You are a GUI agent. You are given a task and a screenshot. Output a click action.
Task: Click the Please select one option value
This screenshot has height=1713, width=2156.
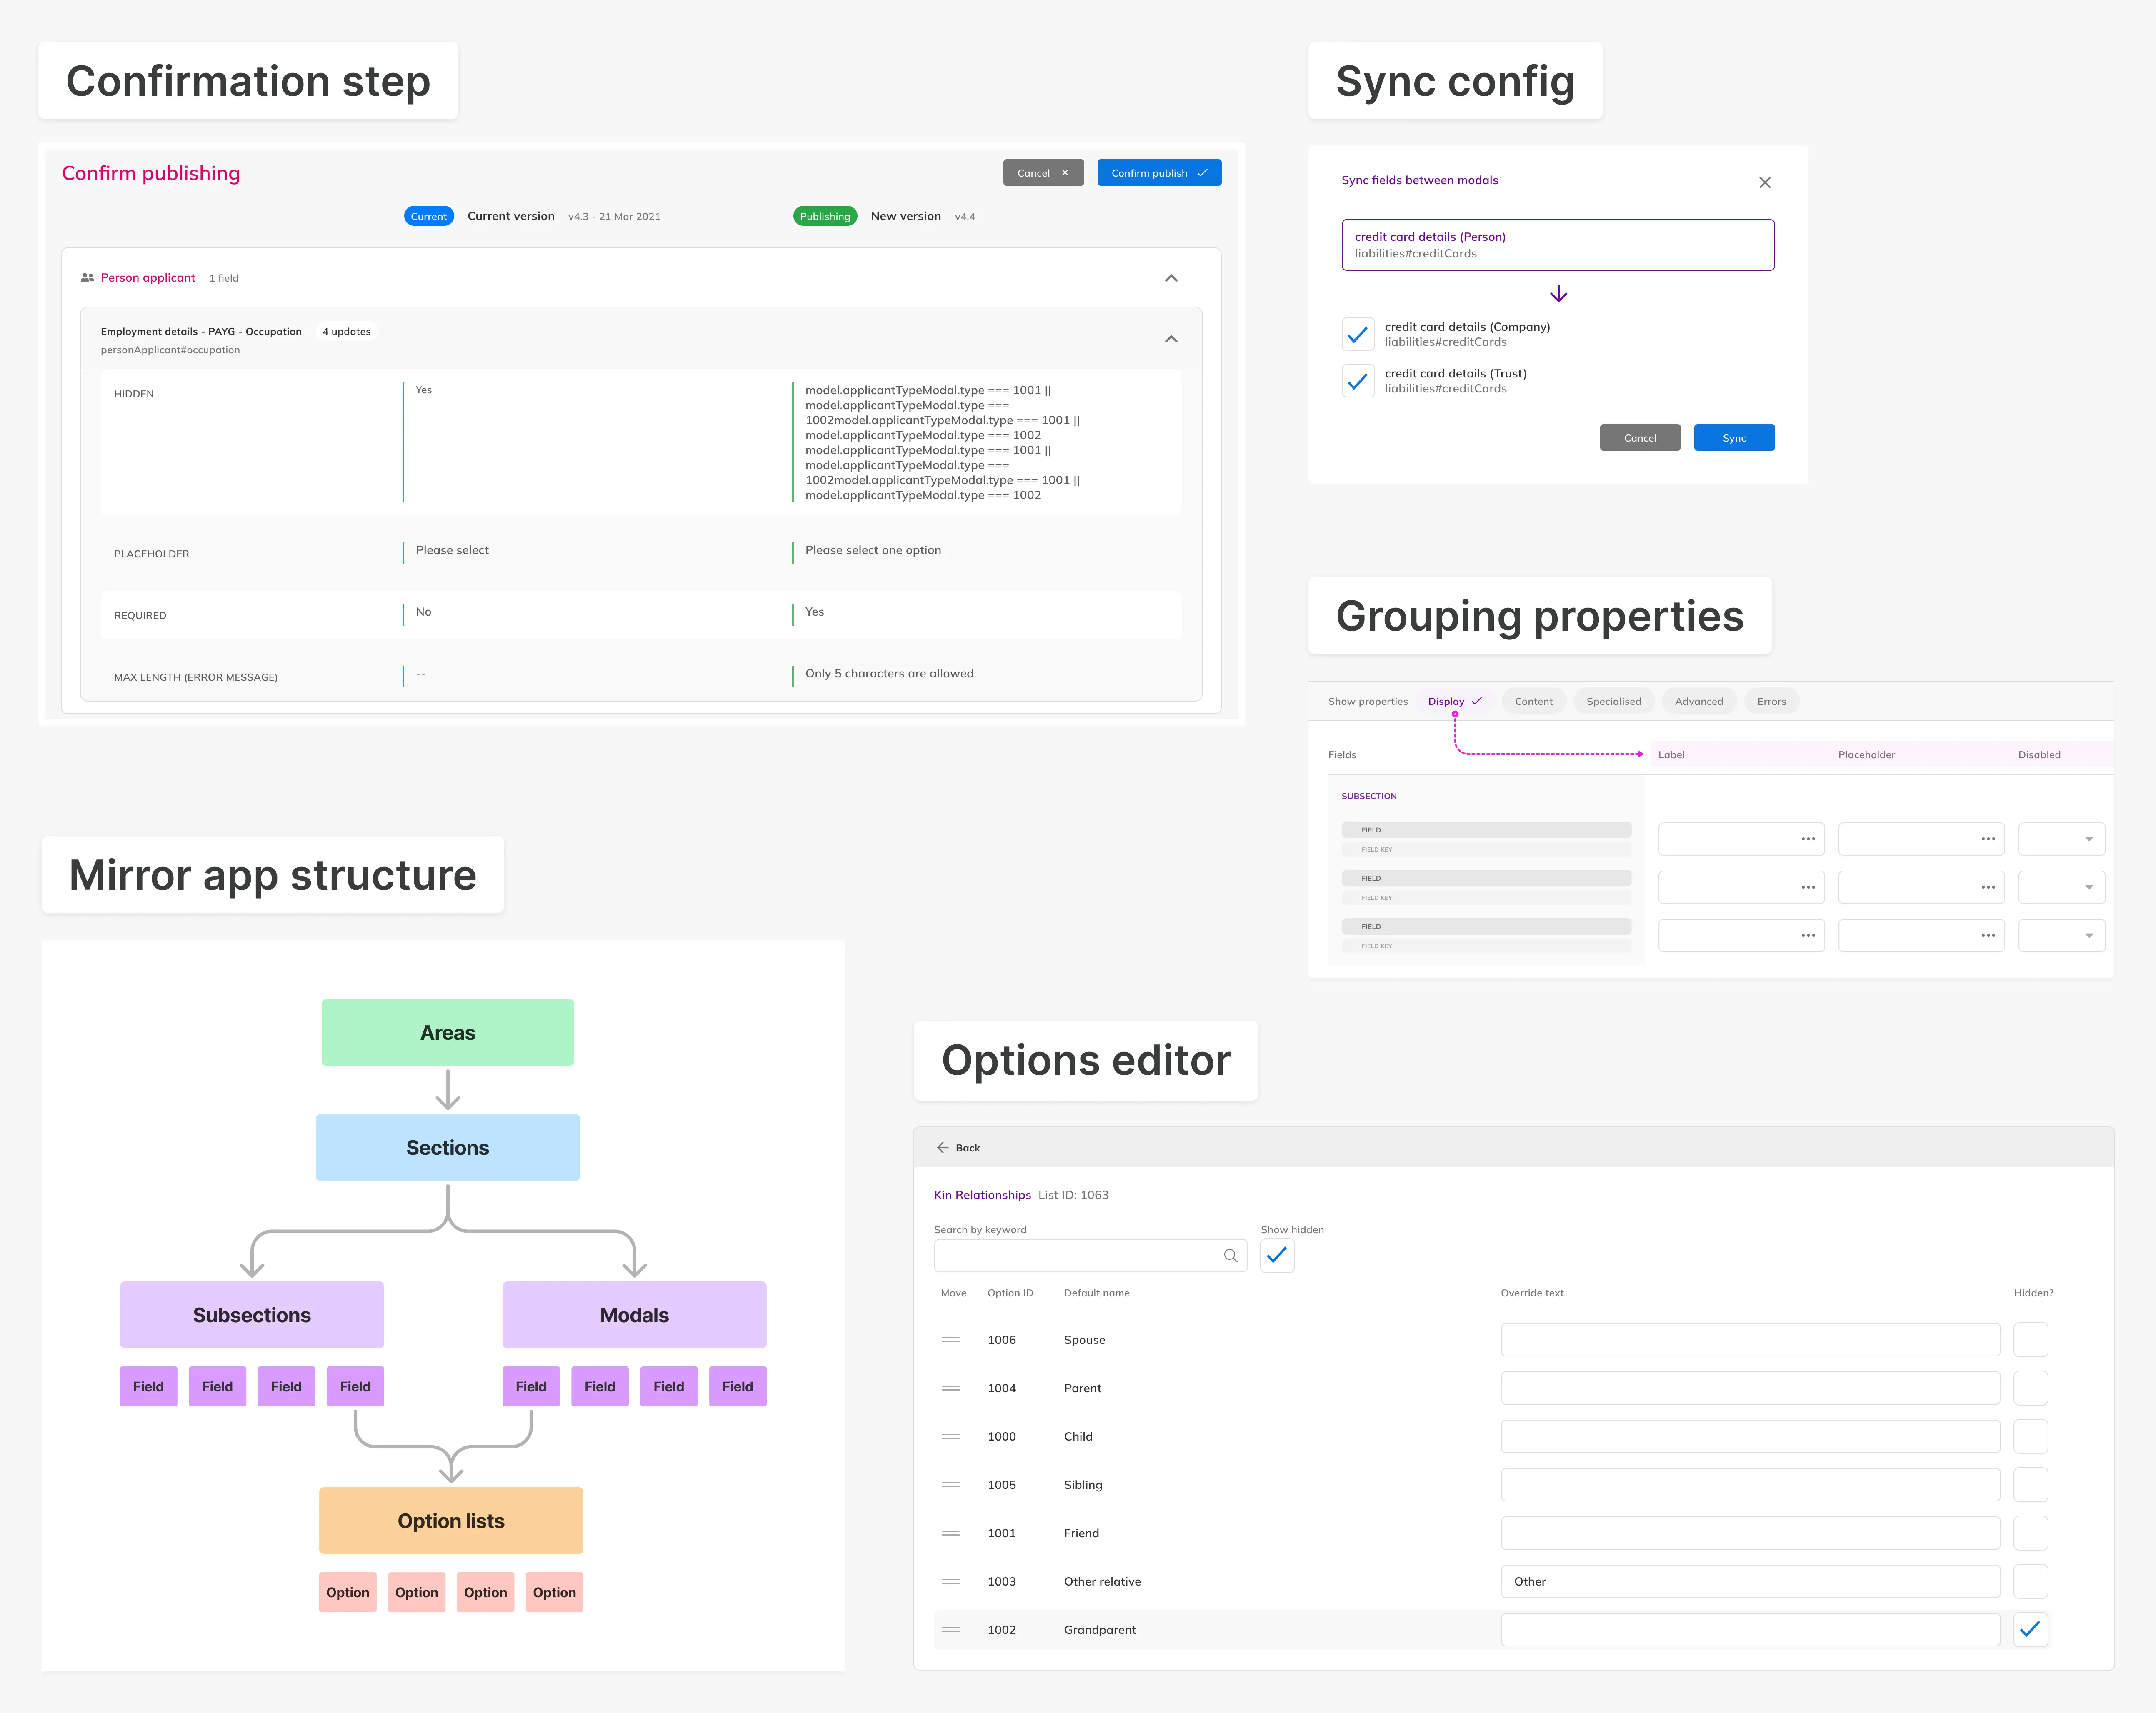873,550
